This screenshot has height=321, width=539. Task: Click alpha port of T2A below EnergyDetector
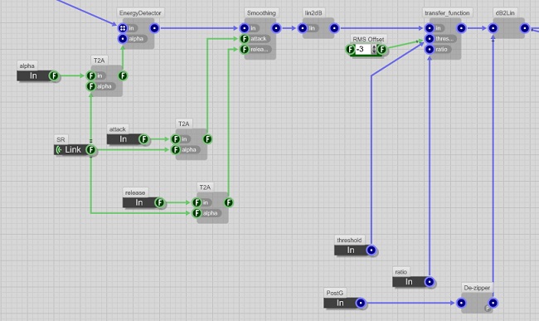point(90,86)
